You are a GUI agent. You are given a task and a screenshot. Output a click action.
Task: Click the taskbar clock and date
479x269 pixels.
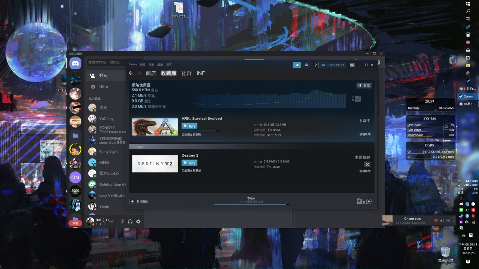click(468, 248)
